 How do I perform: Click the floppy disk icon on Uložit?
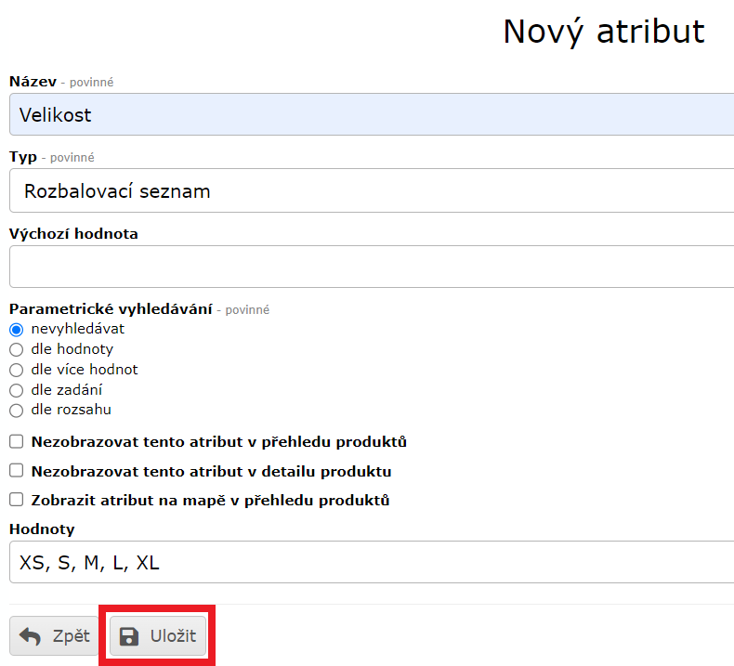tap(130, 636)
